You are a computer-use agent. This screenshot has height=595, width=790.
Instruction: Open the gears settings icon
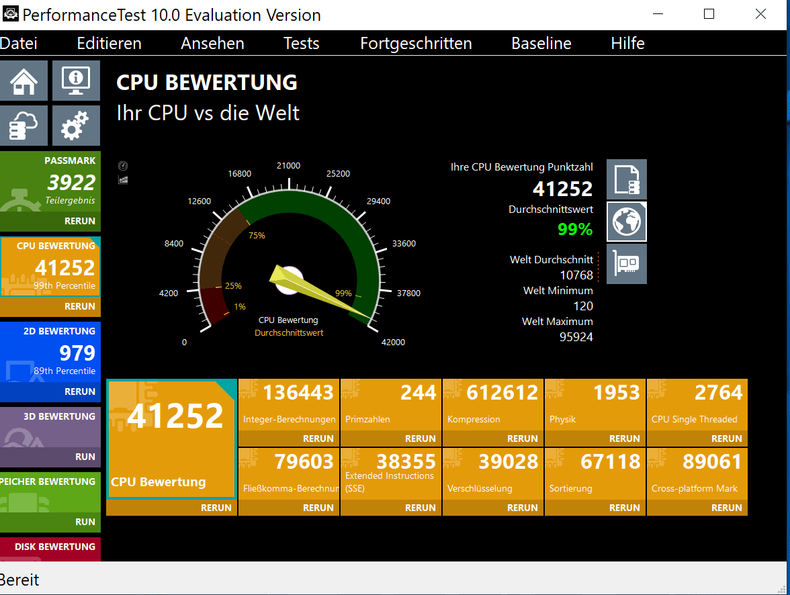76,126
